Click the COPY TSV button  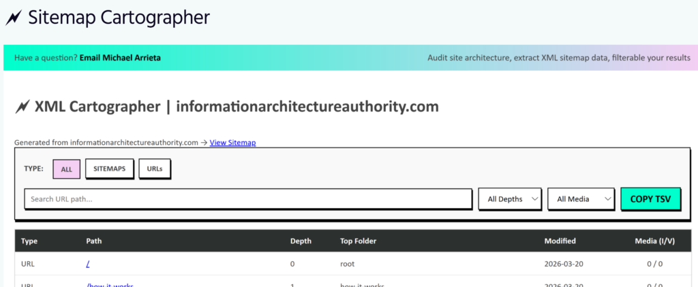(650, 199)
